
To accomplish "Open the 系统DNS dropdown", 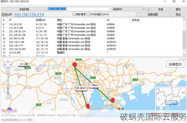I will (x=129, y=9).
